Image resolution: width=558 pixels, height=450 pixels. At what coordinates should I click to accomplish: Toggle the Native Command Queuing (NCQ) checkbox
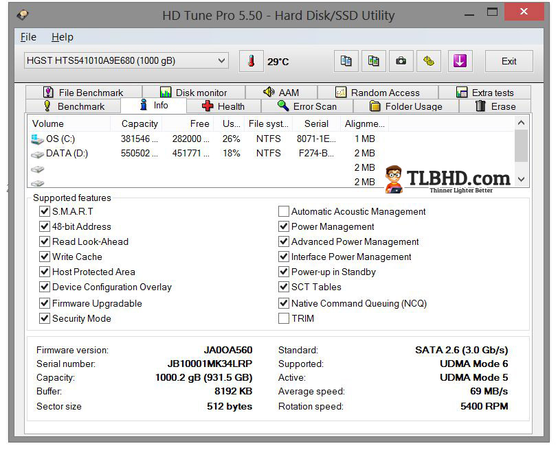(x=284, y=303)
